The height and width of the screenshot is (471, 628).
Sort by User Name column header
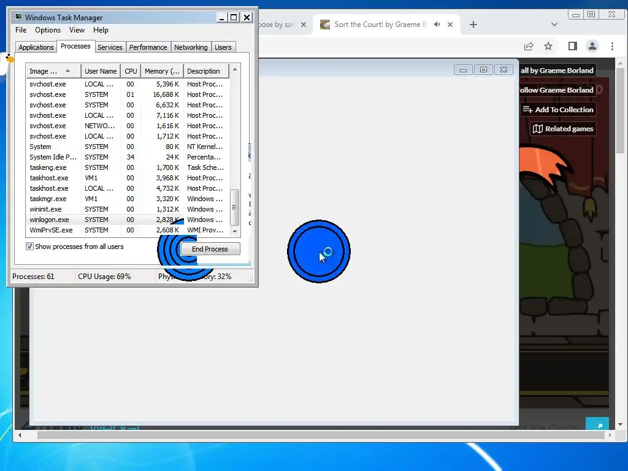tap(101, 71)
